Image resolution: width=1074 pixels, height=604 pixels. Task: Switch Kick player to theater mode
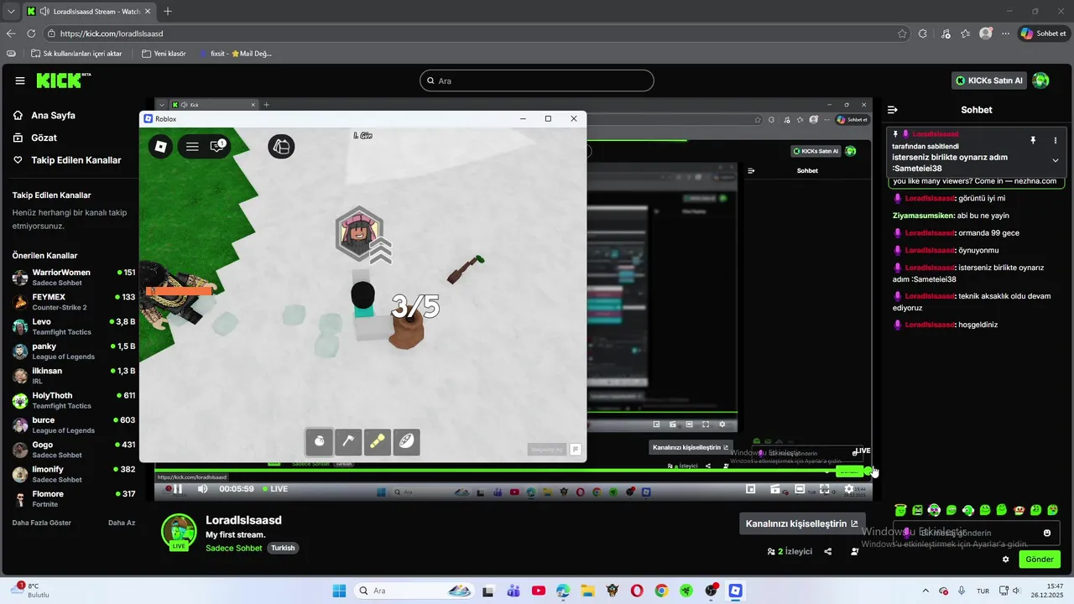[x=800, y=489]
